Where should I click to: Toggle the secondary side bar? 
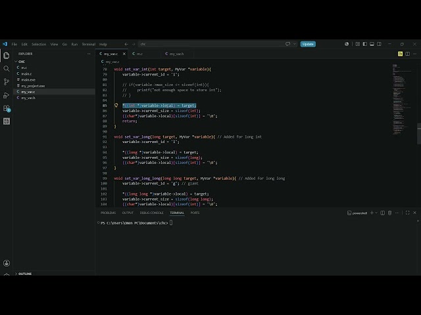pyautogui.click(x=379, y=44)
